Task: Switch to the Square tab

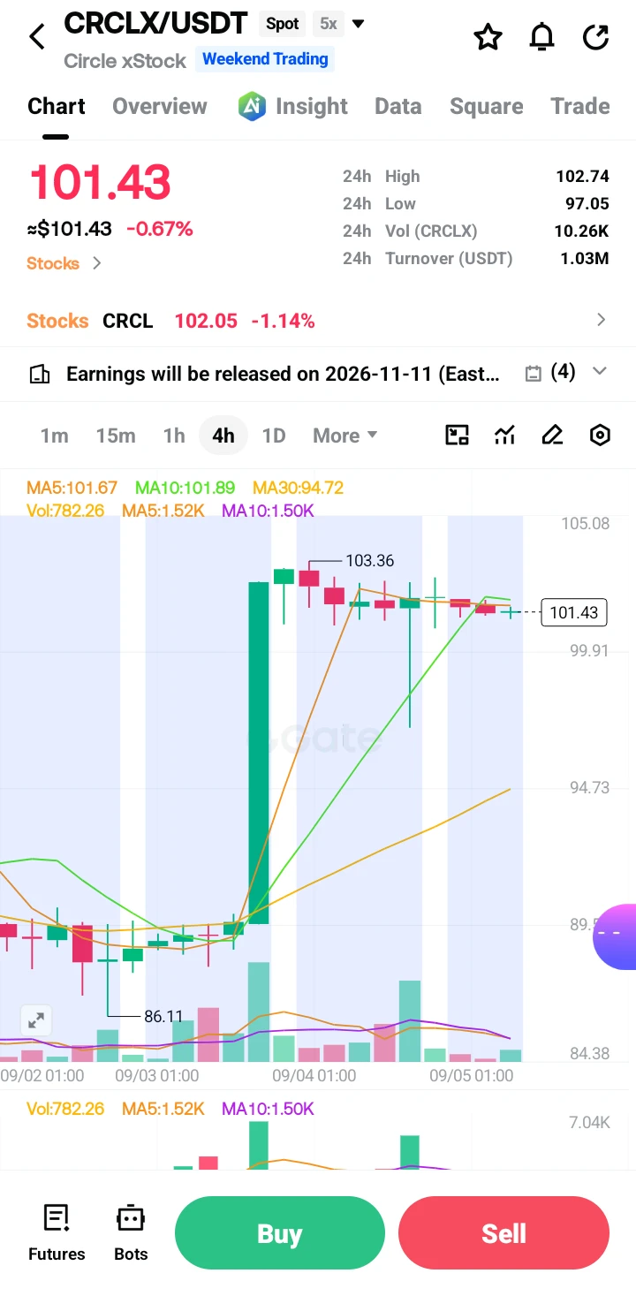Action: tap(486, 106)
